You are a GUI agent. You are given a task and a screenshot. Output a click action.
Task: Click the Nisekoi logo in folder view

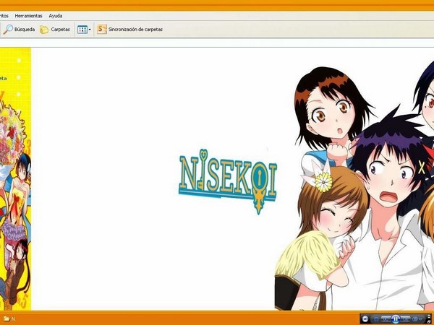[228, 181]
